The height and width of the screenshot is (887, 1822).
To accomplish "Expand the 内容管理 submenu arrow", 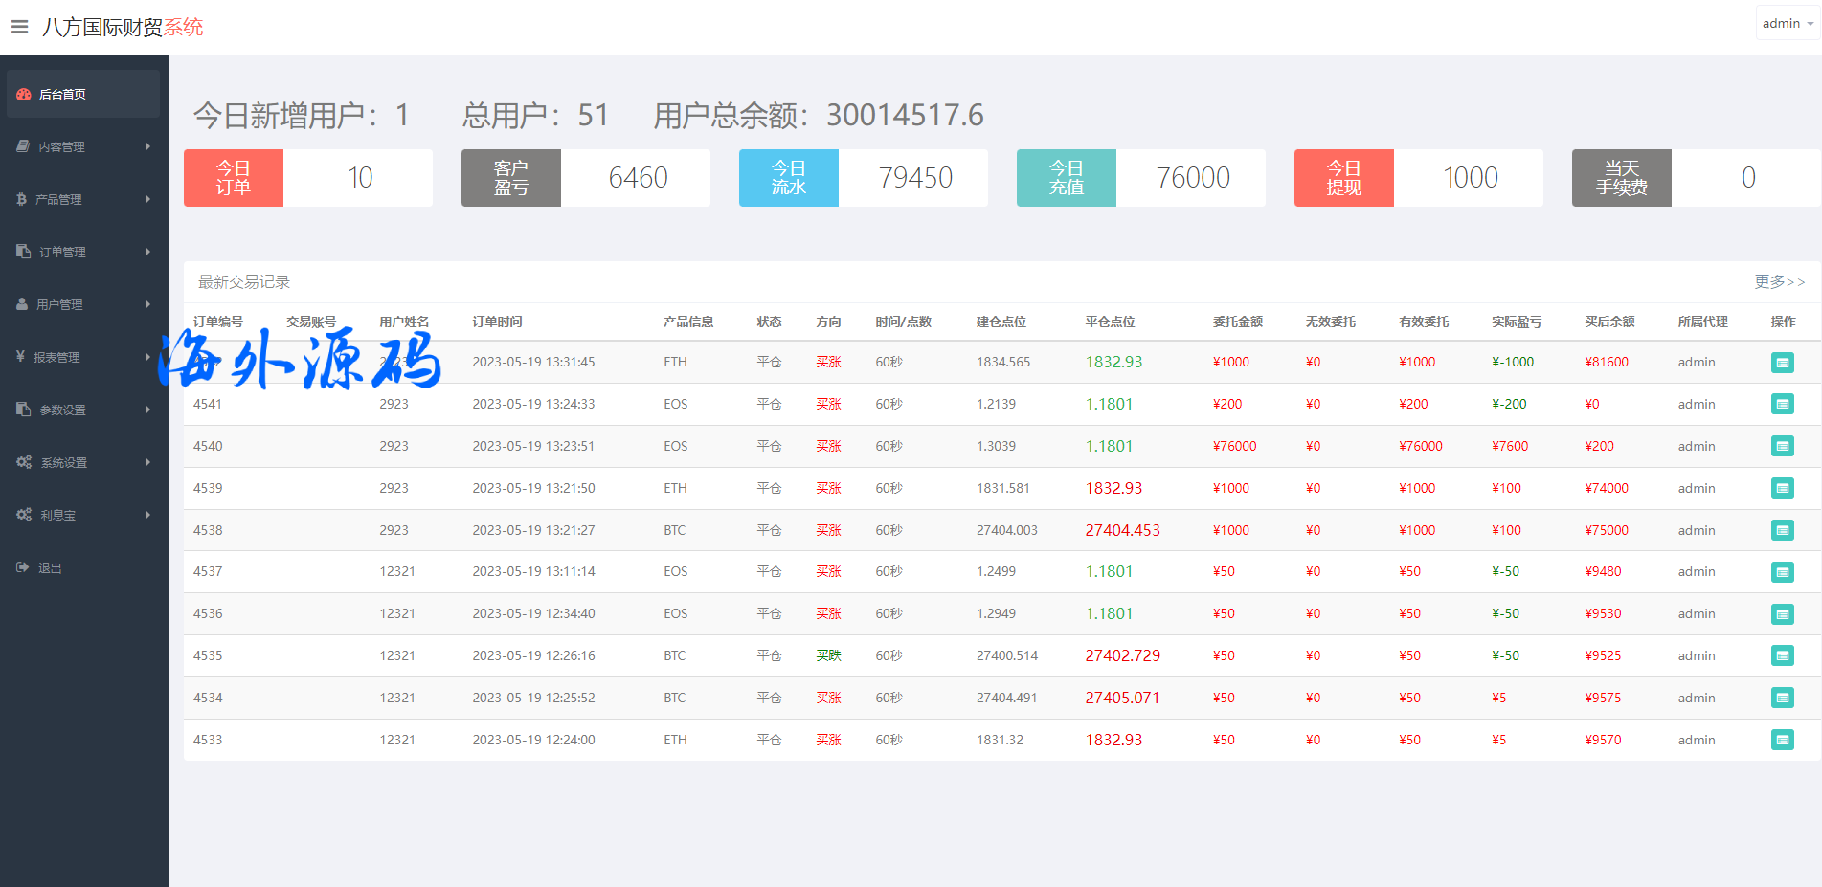I will pos(148,146).
